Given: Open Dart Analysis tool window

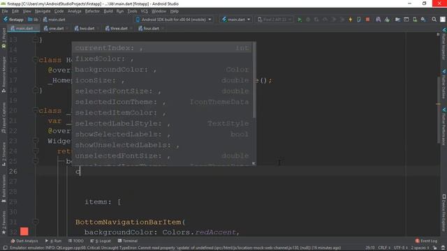Looking at the screenshot, I should coord(24,241).
